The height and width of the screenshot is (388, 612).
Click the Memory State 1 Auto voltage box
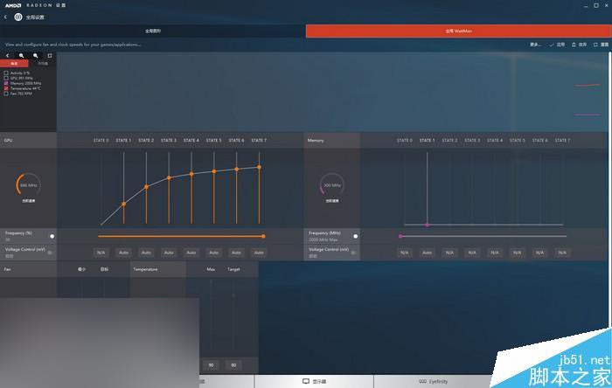tap(427, 253)
